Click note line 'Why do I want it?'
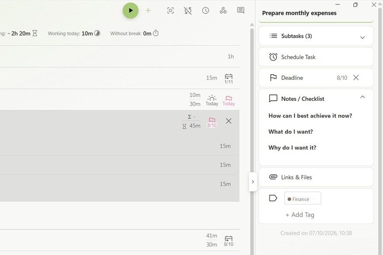The image size is (383, 255). coord(292,148)
